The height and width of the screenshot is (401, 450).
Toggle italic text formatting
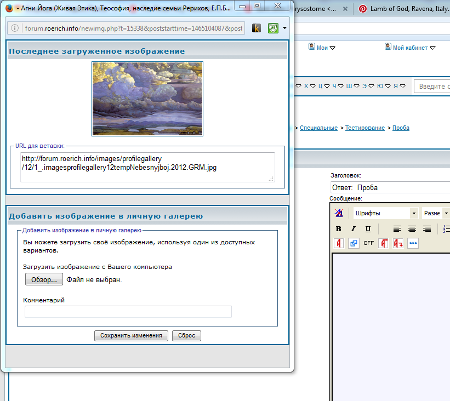click(x=354, y=229)
